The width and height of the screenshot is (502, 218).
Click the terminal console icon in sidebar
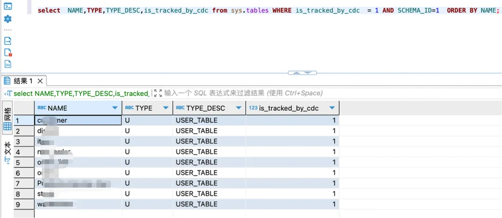coord(7,6)
